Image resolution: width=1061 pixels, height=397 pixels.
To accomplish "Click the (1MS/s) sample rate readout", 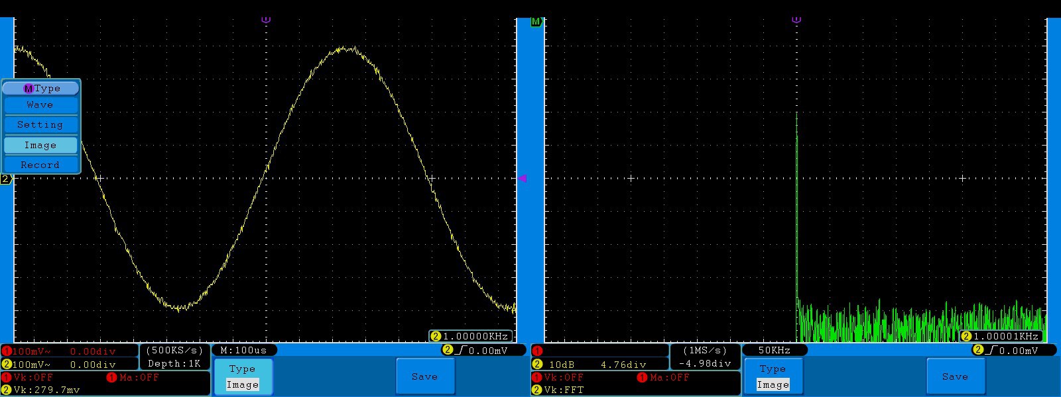I will (x=705, y=351).
